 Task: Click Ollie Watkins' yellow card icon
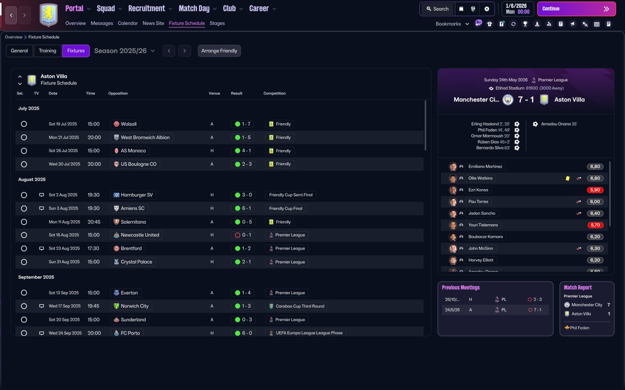click(567, 178)
